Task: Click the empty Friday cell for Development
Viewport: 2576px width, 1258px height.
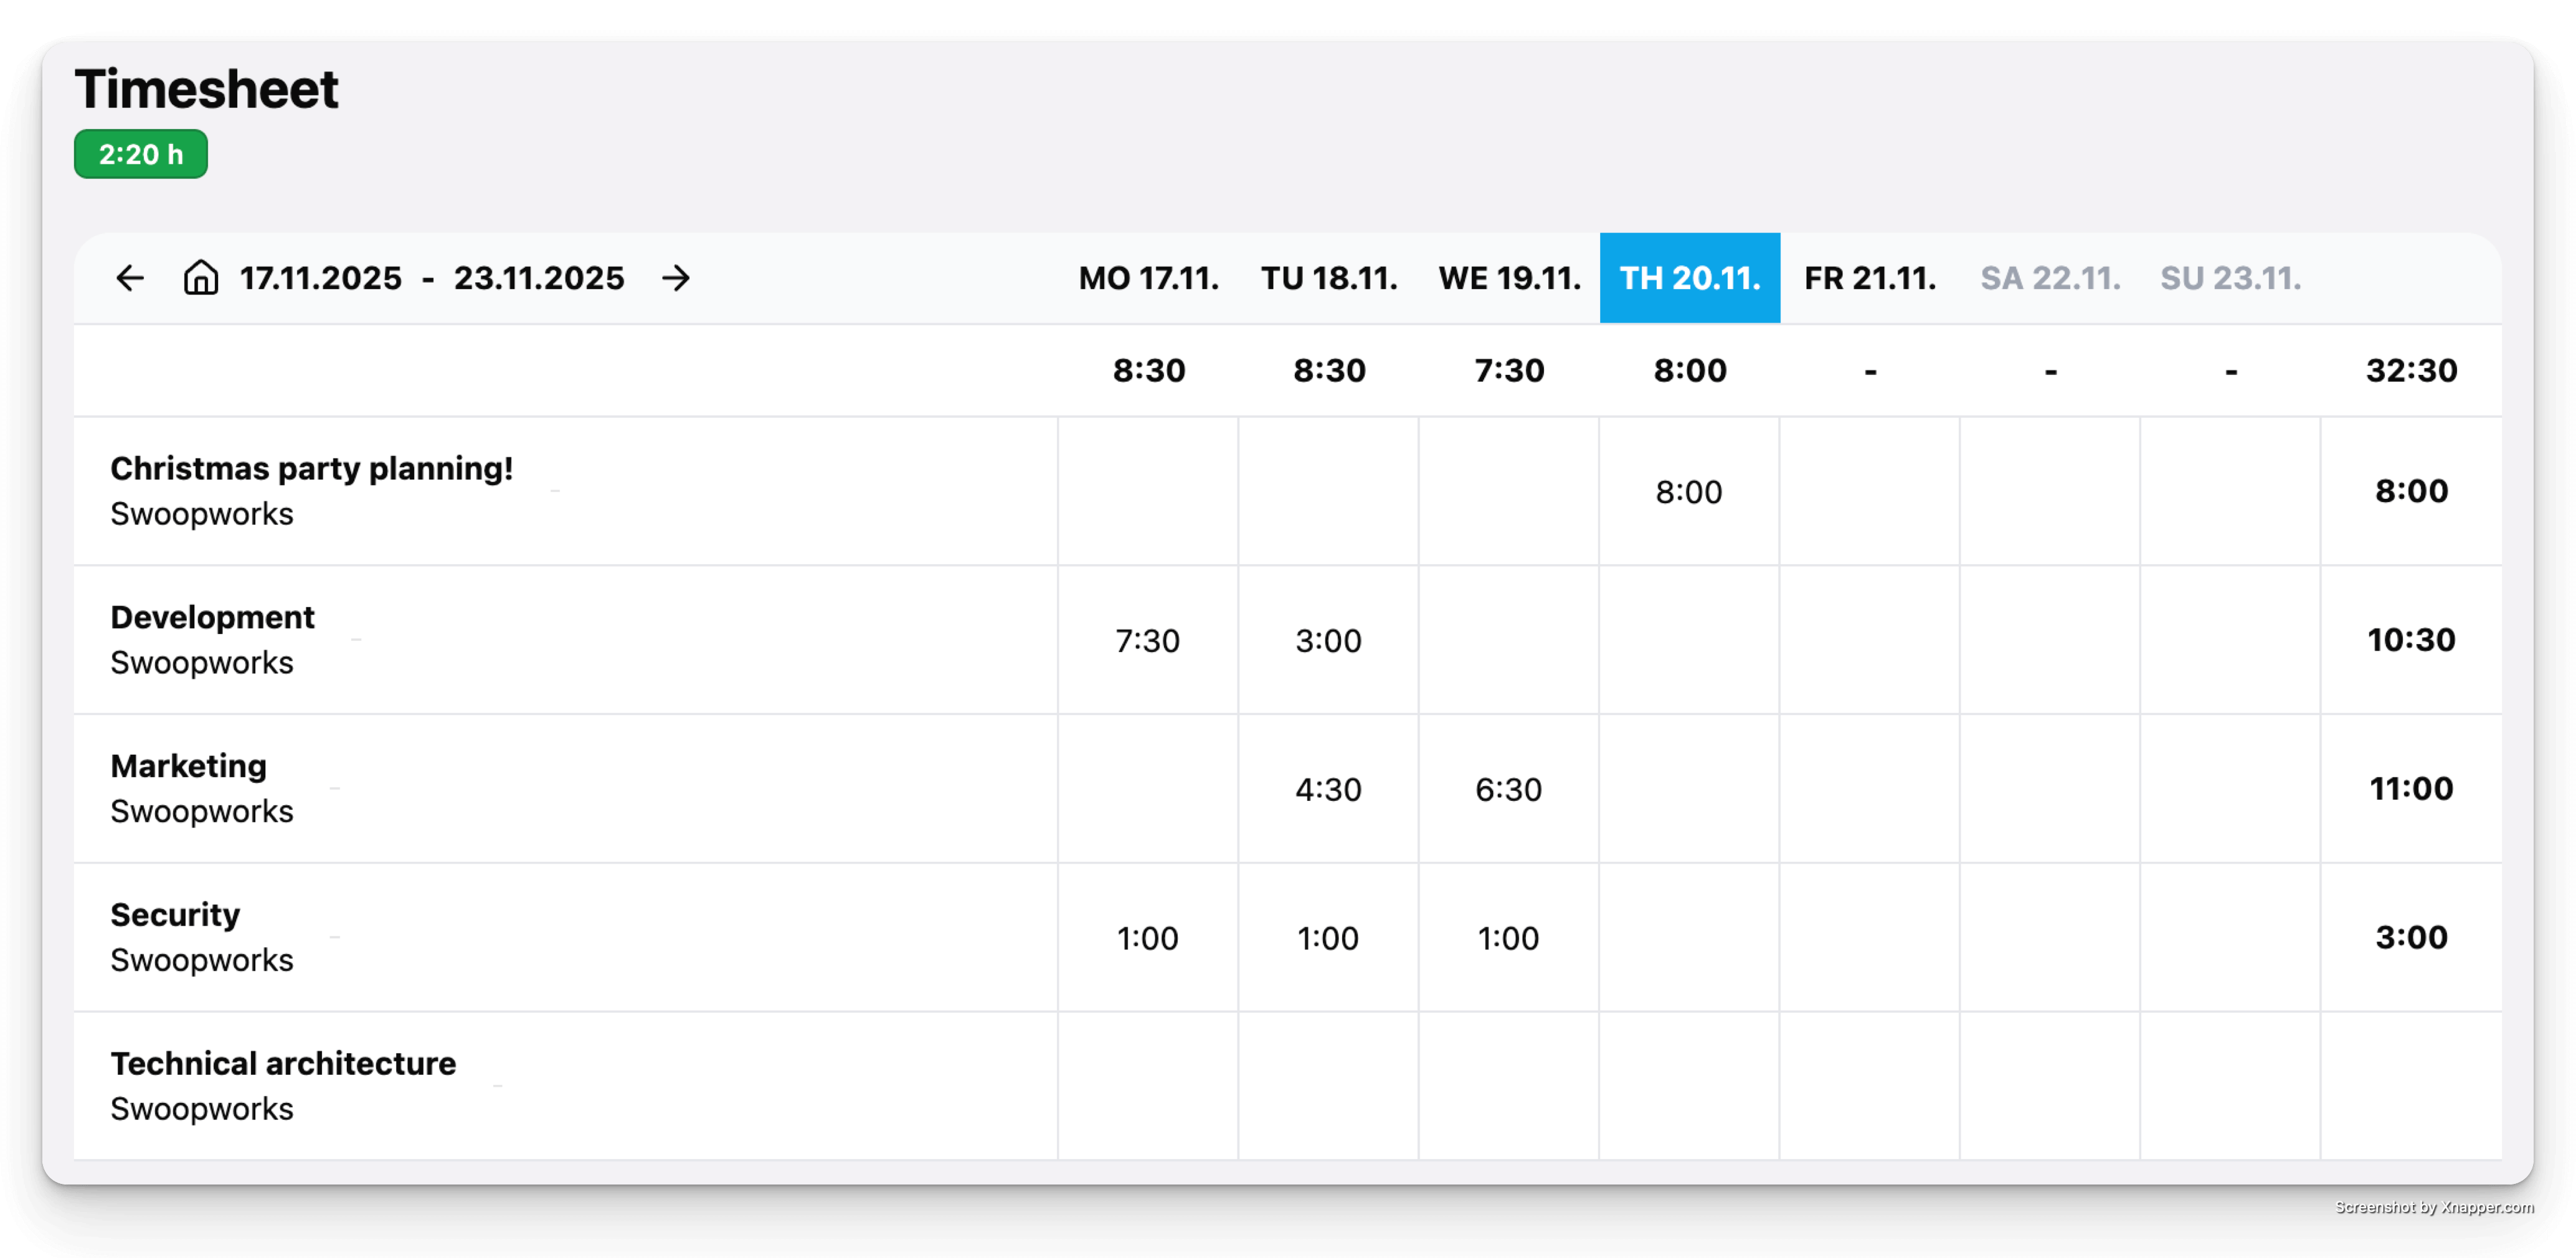Action: (x=1869, y=640)
